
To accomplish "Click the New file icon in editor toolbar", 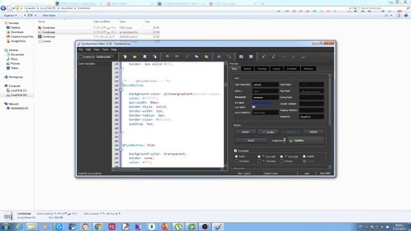I will [x=125, y=56].
